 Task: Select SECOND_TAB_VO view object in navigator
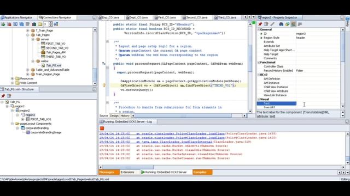click(57, 48)
